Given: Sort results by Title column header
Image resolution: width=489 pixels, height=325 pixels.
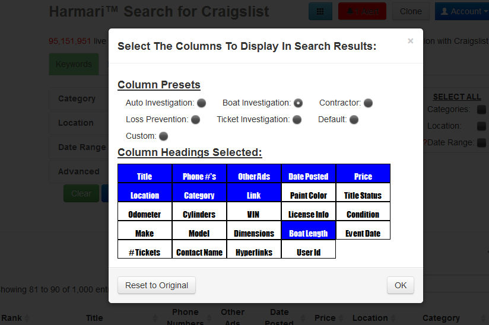Looking at the screenshot, I should [x=94, y=318].
